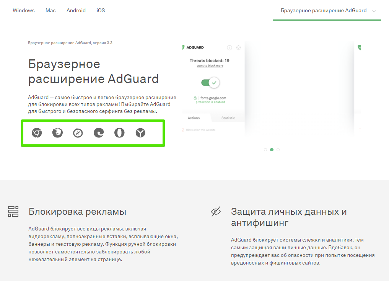389x281 pixels.
Task: Click the pause icon in AdGuard popup
Action: tap(229, 47)
